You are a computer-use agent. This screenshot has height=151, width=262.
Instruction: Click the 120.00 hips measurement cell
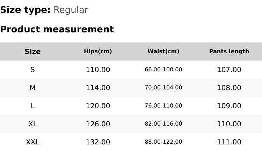coord(98,106)
